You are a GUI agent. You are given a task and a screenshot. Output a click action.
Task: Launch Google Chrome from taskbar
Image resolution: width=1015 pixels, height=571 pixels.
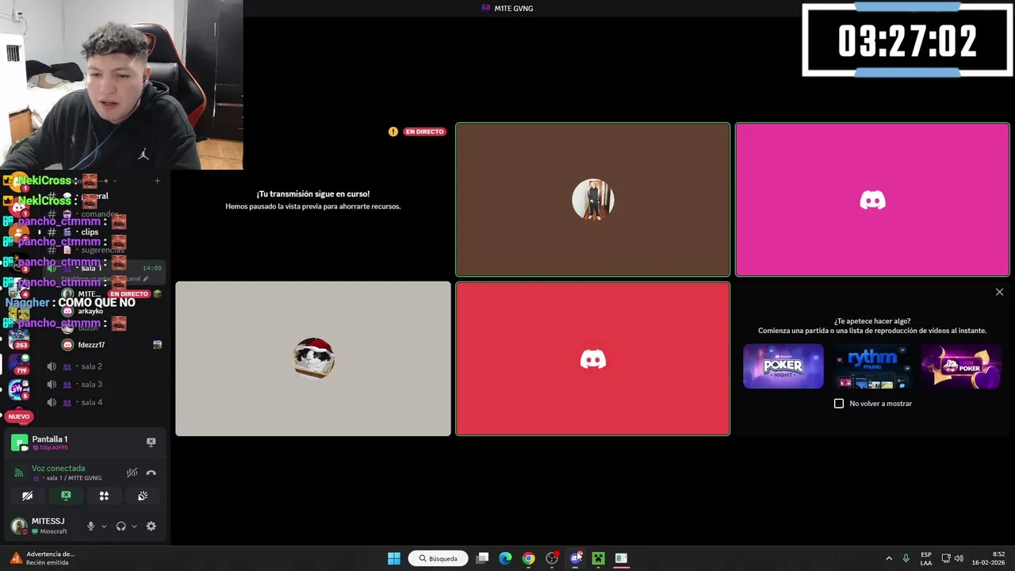click(528, 558)
